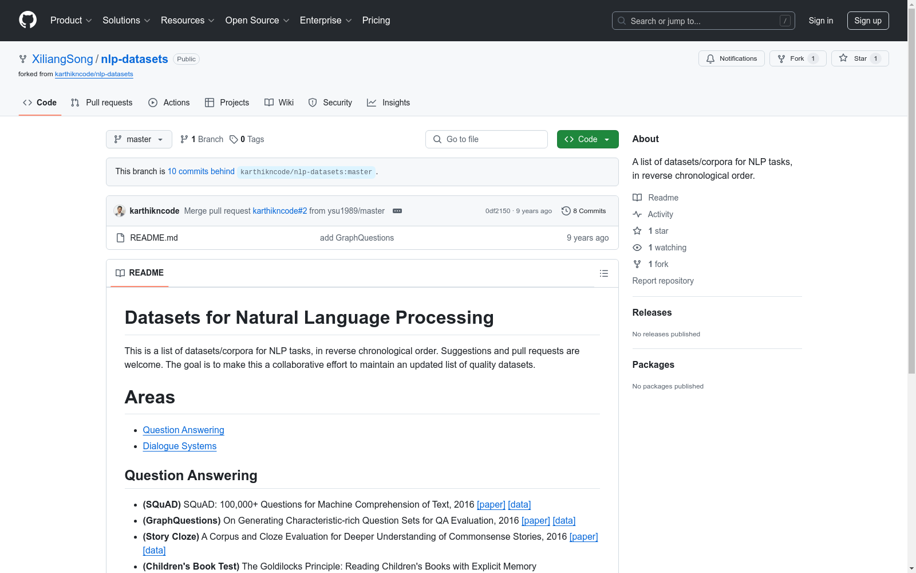Click the README book icon in tab
Screen dimensions: 916x573
(x=120, y=273)
